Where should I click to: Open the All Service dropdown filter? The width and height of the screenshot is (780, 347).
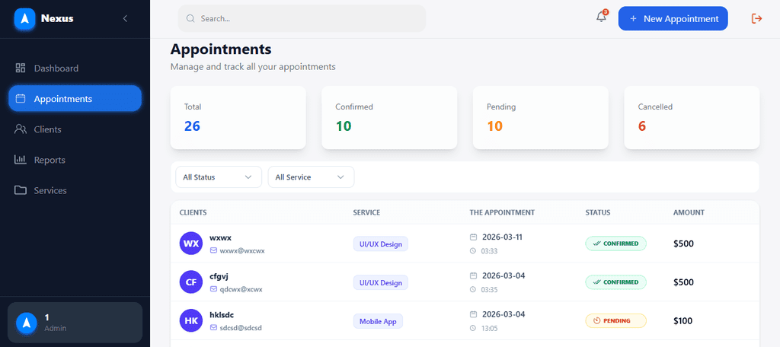click(x=311, y=177)
